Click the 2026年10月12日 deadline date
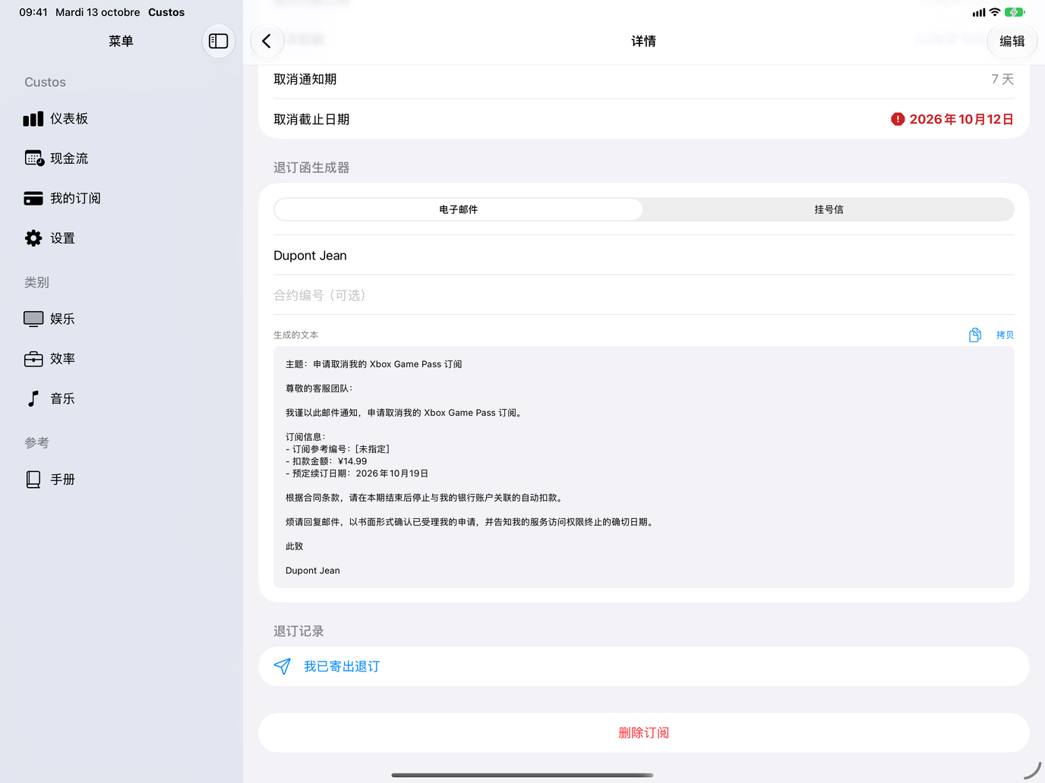This screenshot has height=783, width=1045. coord(961,119)
